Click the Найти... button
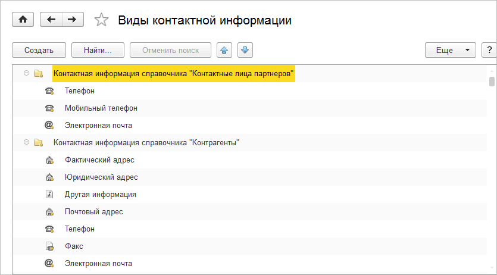 pyautogui.click(x=98, y=50)
